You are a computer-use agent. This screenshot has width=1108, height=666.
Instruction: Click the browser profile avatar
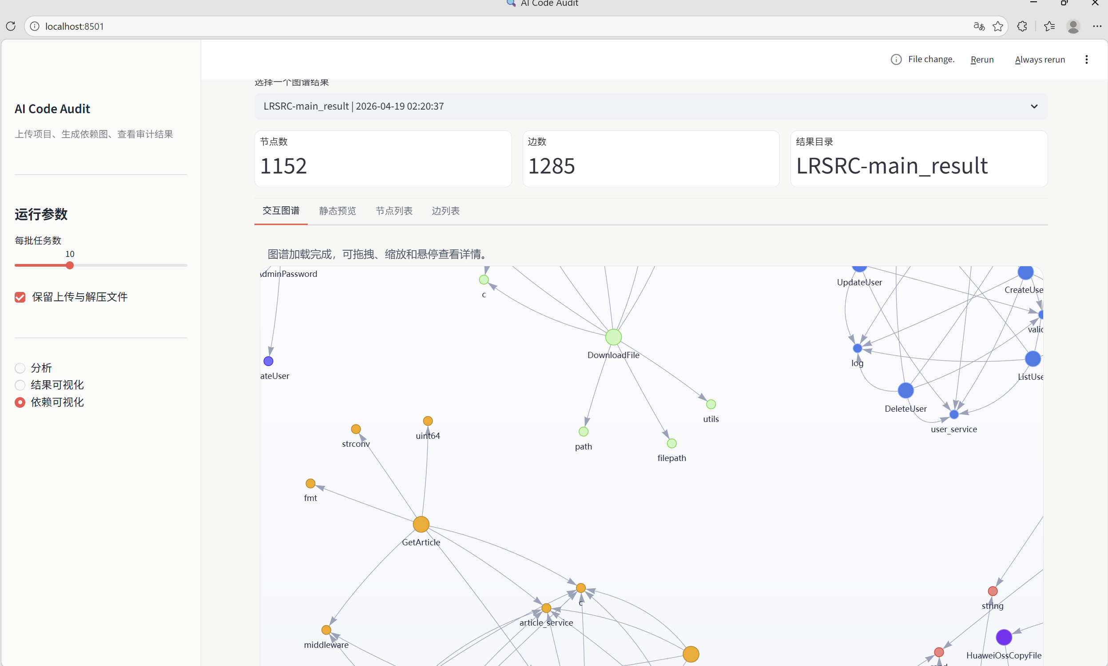[x=1073, y=26]
